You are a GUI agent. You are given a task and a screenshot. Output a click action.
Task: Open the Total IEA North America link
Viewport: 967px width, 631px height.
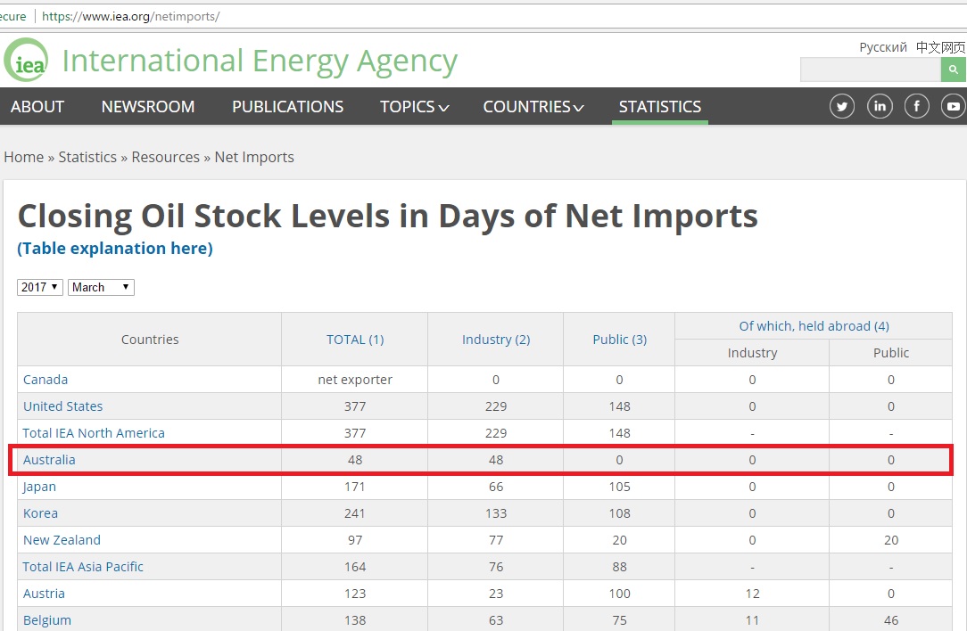(x=94, y=433)
